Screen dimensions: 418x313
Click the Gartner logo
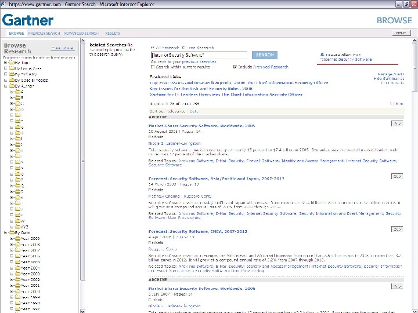click(x=28, y=20)
